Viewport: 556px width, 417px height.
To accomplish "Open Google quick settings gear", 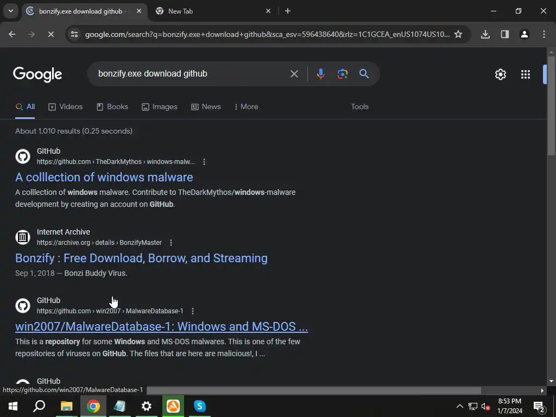I will point(500,74).
